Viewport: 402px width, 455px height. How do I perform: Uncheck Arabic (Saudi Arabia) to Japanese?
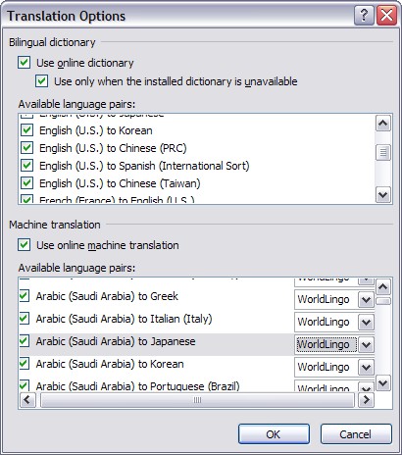[x=25, y=341]
